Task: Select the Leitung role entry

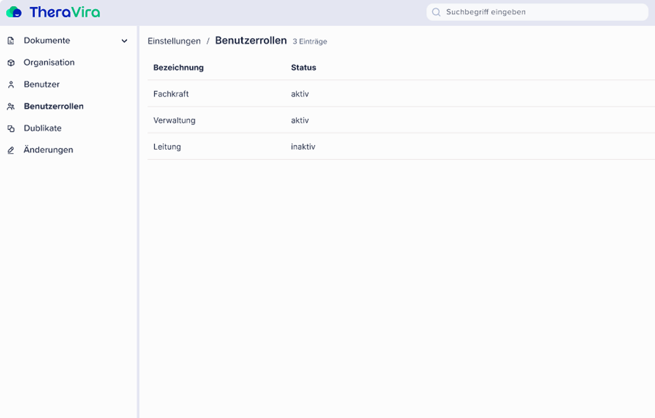Action: [167, 147]
